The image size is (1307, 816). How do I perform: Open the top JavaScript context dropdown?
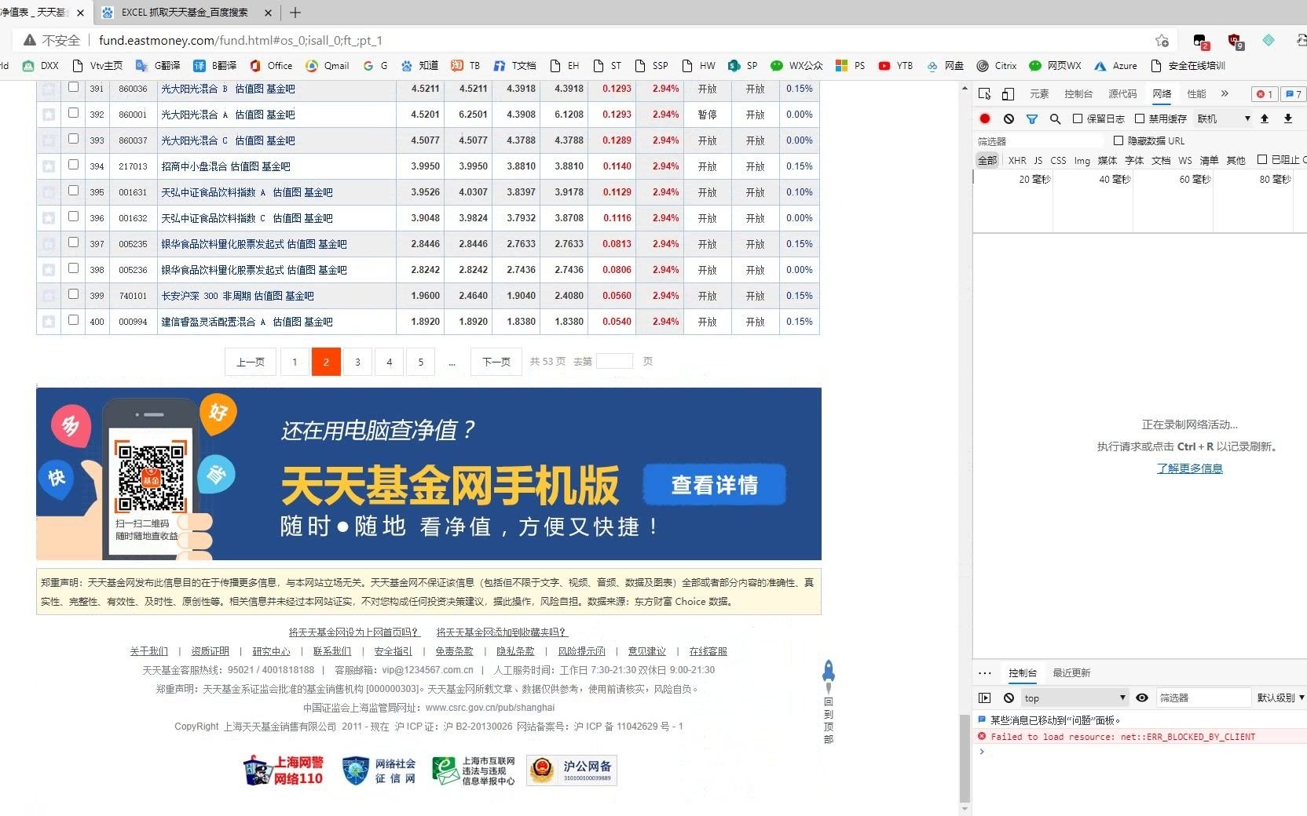point(1075,698)
